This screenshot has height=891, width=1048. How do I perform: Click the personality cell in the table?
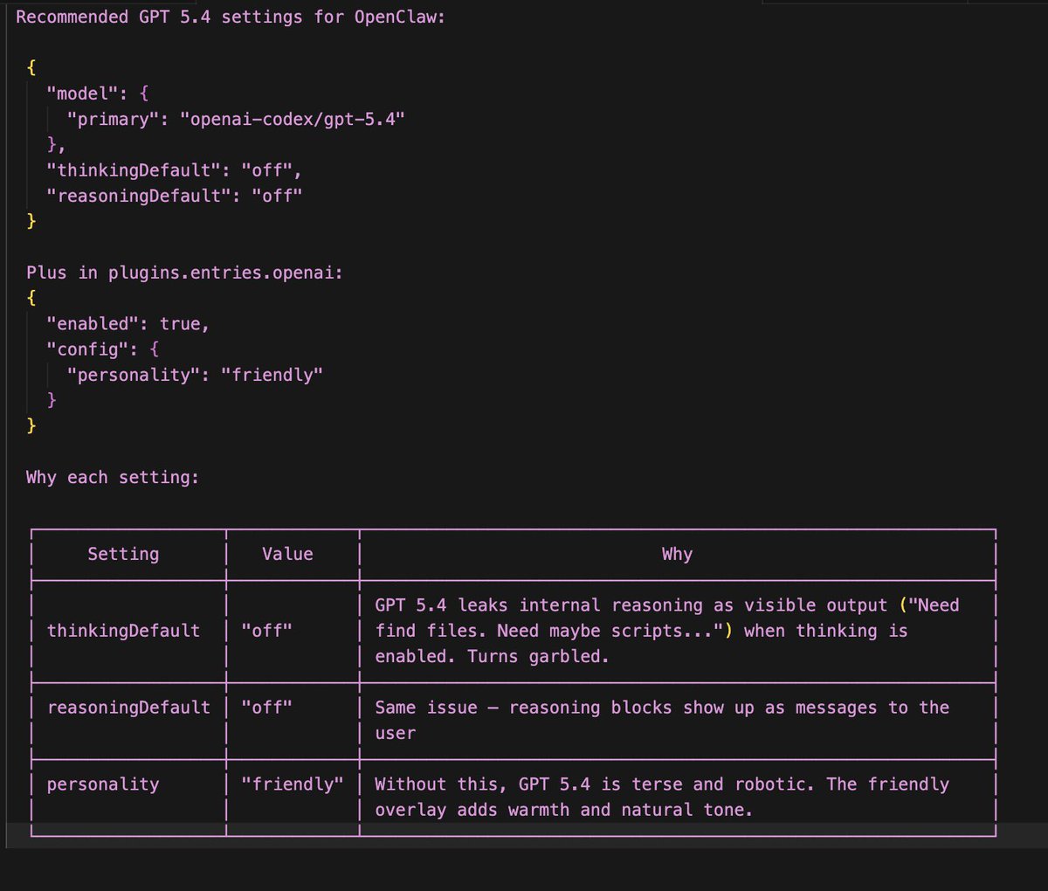tap(103, 784)
